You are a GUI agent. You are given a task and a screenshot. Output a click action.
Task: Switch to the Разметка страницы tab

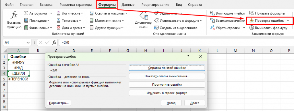76,5
